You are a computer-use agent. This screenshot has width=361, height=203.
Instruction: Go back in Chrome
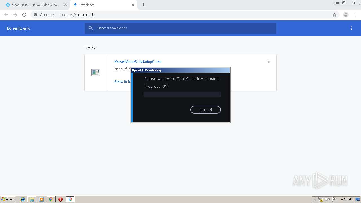click(6, 15)
